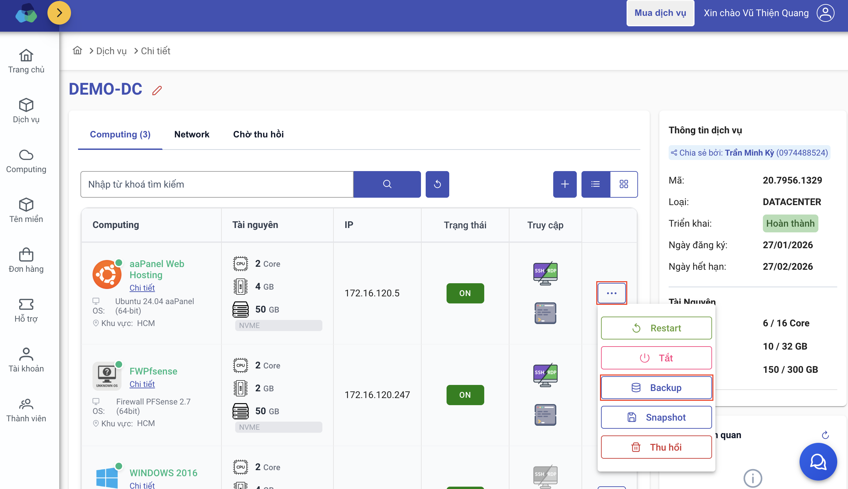This screenshot has width=848, height=489.
Task: Open the SSH/RDP access for aaPanel
Action: (545, 273)
